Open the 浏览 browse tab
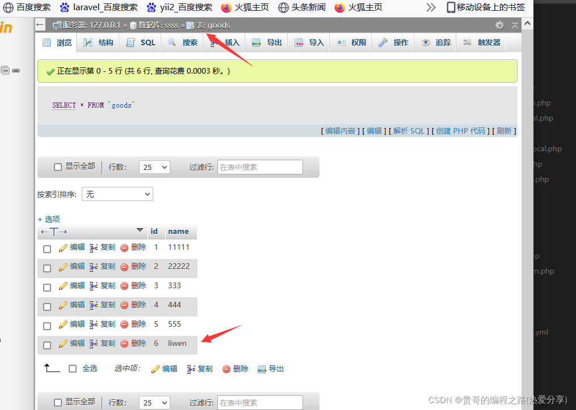Screen dimensions: 576x410 tap(57, 42)
